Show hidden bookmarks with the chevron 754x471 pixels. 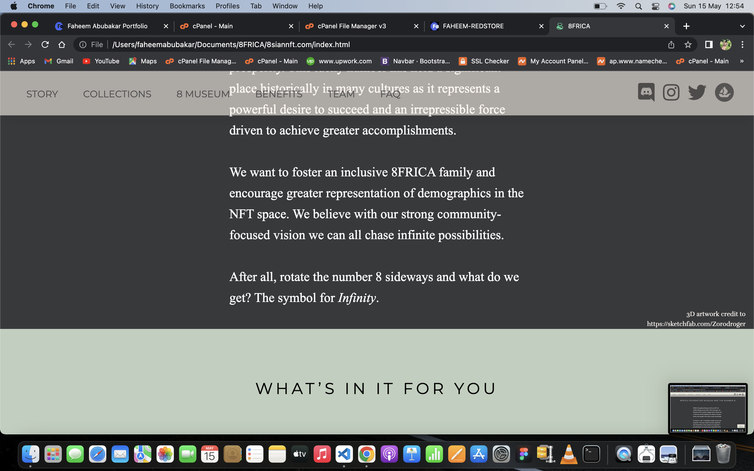pyautogui.click(x=742, y=61)
